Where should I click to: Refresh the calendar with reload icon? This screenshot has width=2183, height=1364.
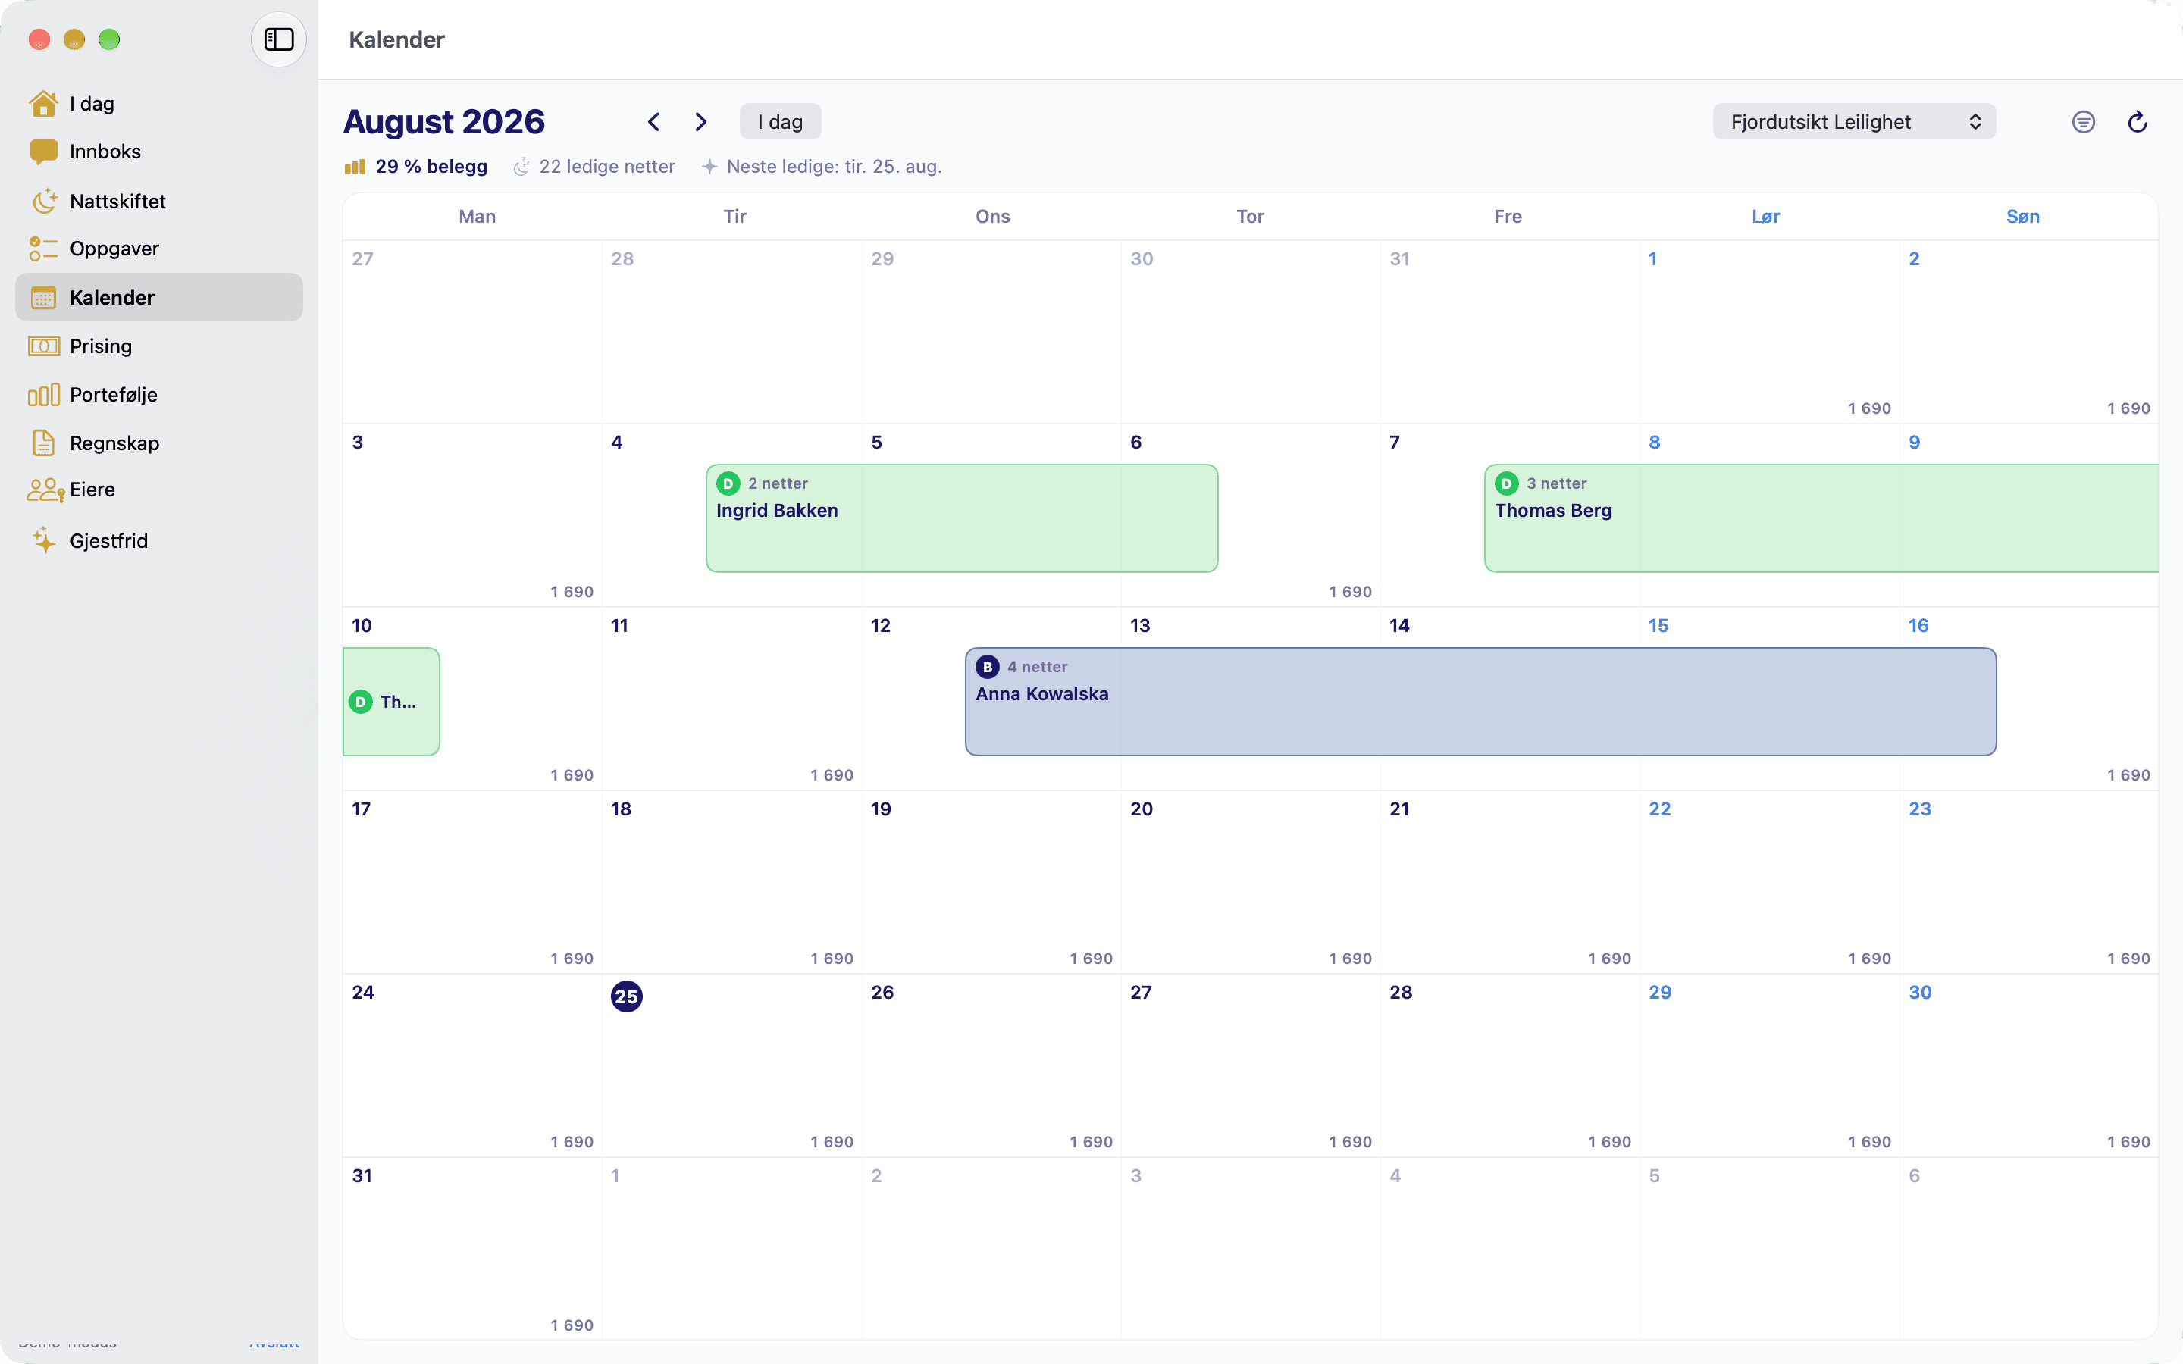click(x=2137, y=122)
